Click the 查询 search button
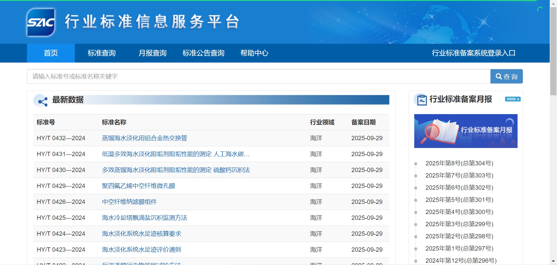The height and width of the screenshot is (265, 557). click(x=507, y=76)
